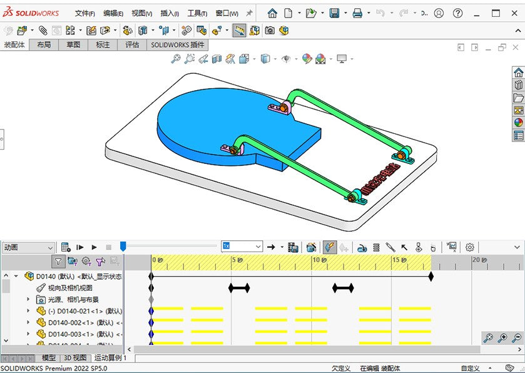Play the motion study animation

[x=94, y=247]
